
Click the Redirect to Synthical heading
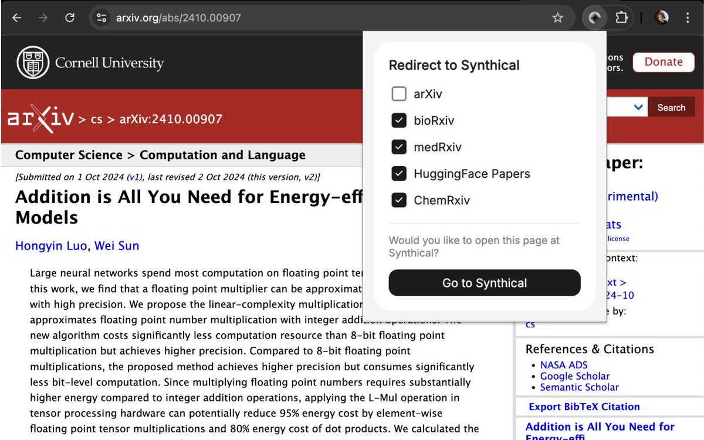tap(454, 65)
